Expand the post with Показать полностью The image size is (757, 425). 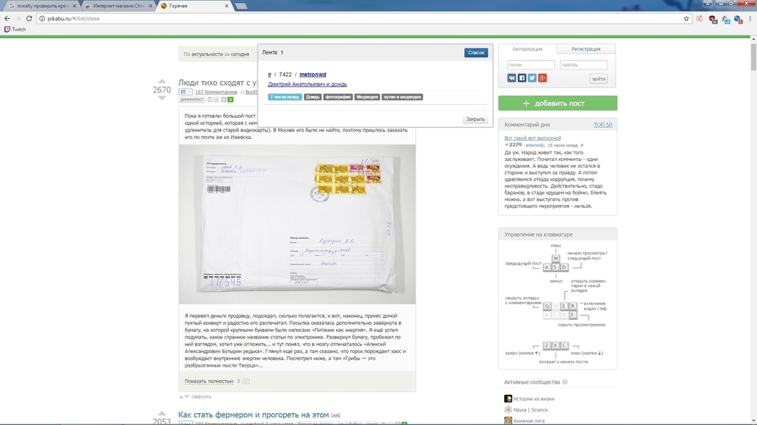209,381
